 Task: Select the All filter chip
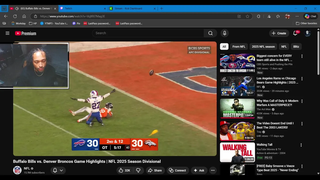(224, 46)
